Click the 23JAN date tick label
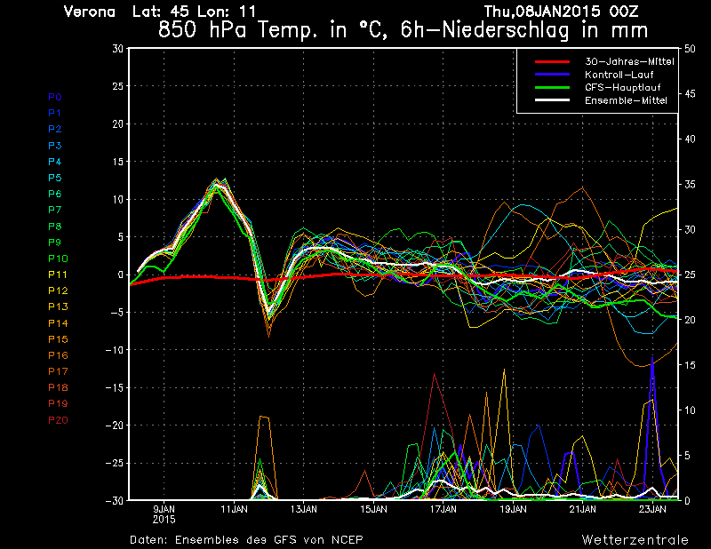This screenshot has height=549, width=711. [652, 509]
